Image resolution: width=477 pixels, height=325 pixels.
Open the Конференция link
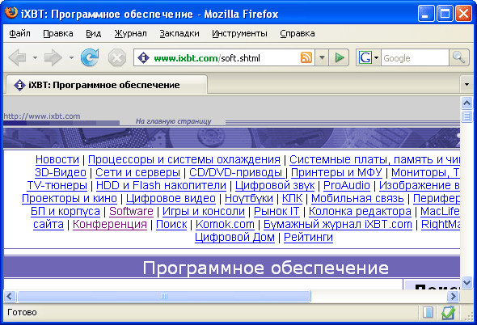pos(110,224)
